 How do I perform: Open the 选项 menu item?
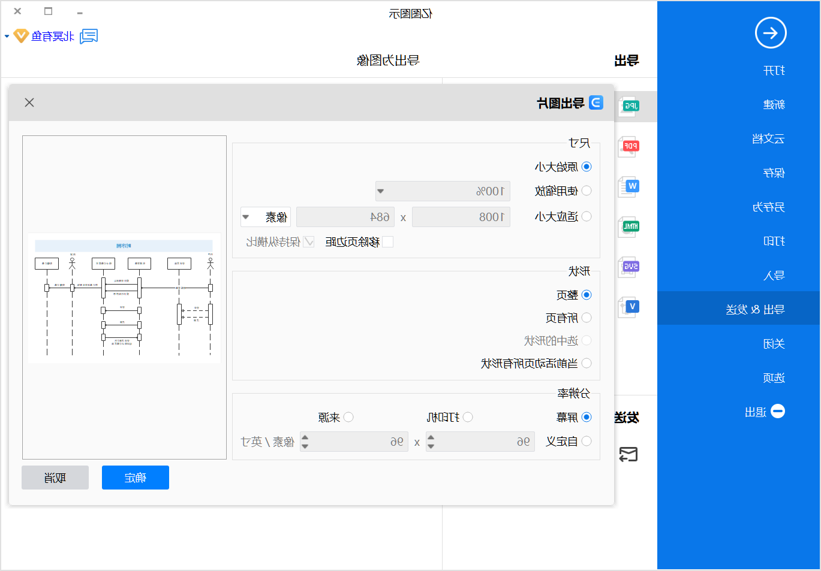[774, 378]
